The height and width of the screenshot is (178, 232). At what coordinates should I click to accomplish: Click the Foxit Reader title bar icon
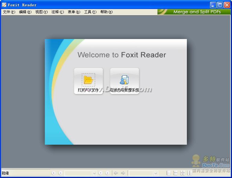(4, 5)
